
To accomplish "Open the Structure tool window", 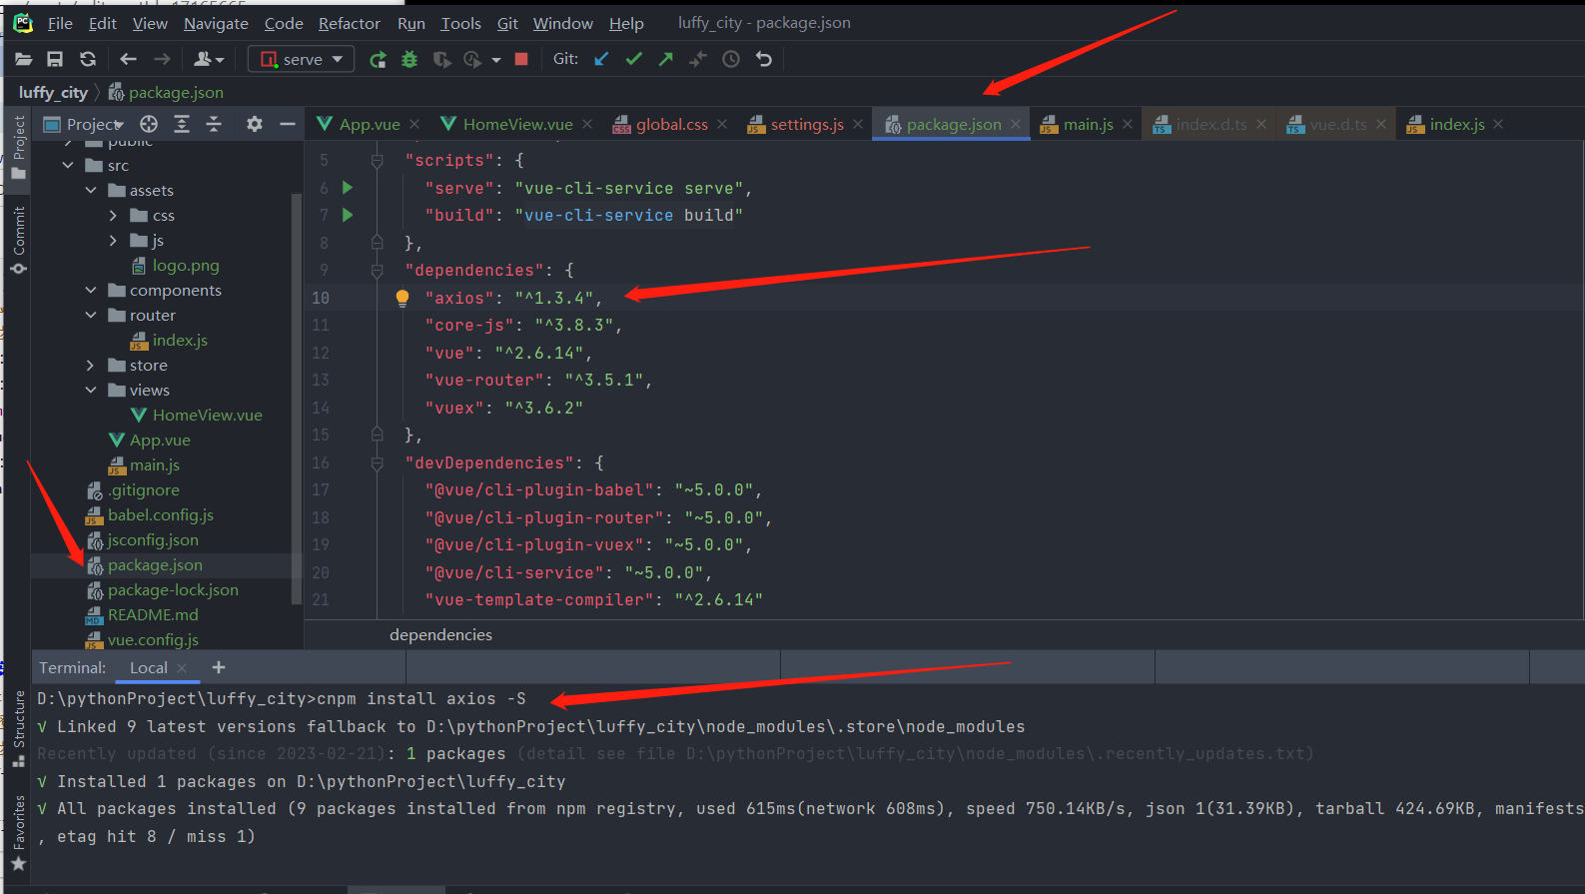I will point(19,729).
